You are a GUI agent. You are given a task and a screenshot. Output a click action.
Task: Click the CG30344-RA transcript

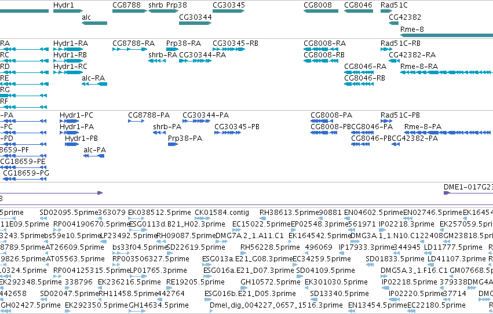pos(195,61)
